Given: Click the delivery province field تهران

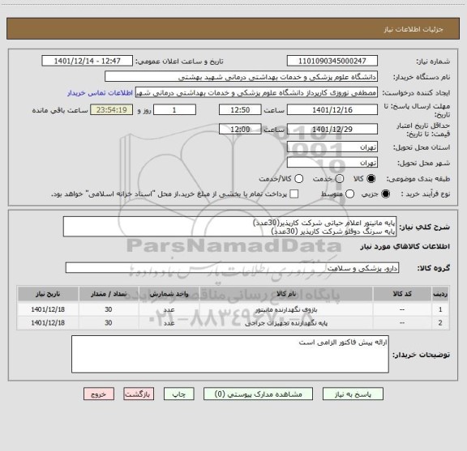Looking at the screenshot, I should click(x=332, y=147).
